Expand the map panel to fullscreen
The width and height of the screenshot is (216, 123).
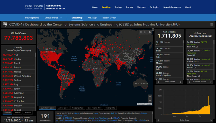153,30
